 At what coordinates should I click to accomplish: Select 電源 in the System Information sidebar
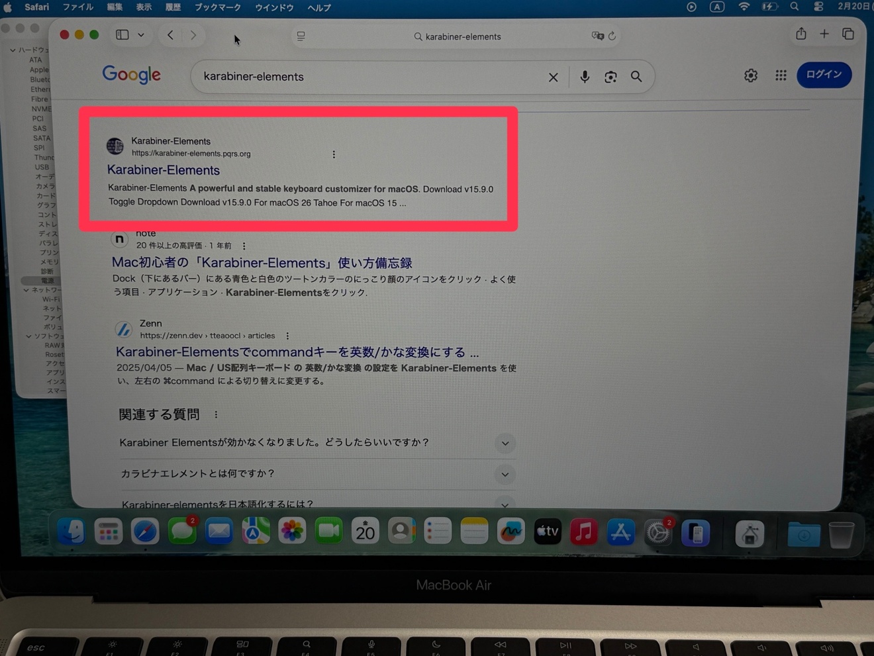click(48, 280)
